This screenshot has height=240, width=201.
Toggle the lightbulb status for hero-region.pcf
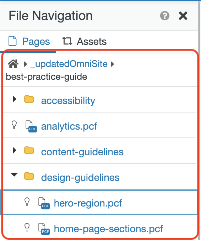27,202
